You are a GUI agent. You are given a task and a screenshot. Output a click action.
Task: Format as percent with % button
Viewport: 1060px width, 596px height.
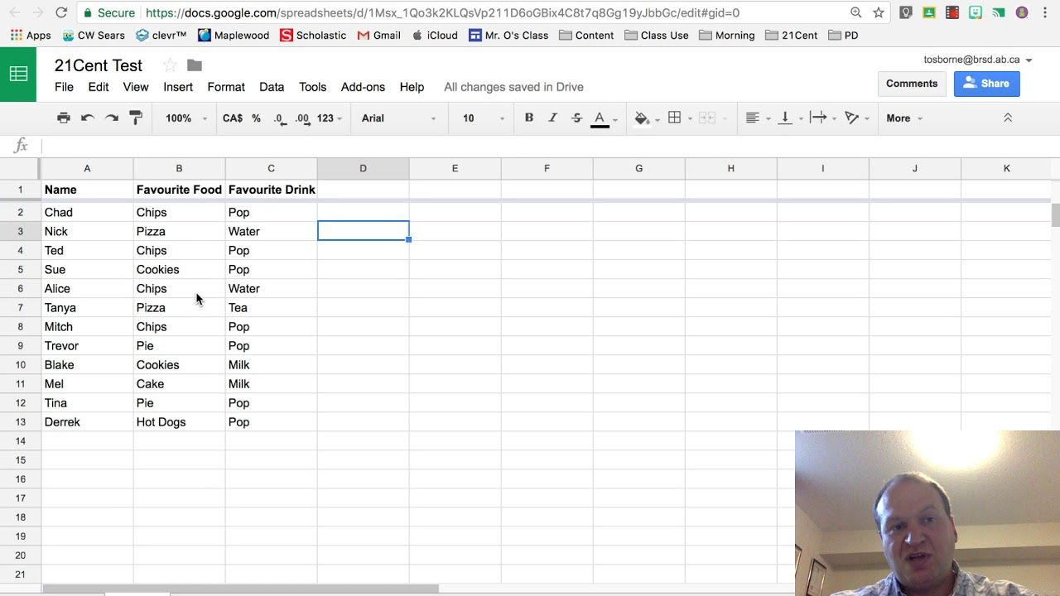coord(257,118)
